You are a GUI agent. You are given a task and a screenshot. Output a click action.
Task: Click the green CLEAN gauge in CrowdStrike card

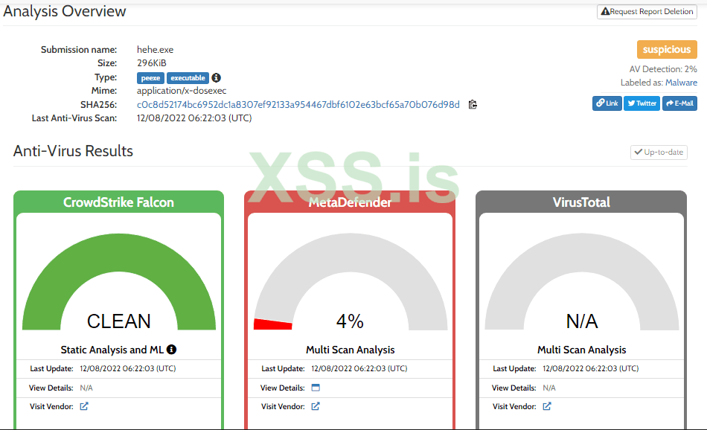coord(118,252)
